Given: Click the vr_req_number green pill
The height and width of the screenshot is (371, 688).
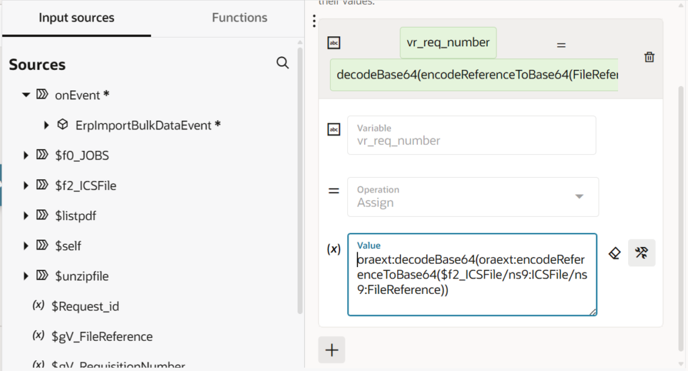Looking at the screenshot, I should pyautogui.click(x=448, y=42).
